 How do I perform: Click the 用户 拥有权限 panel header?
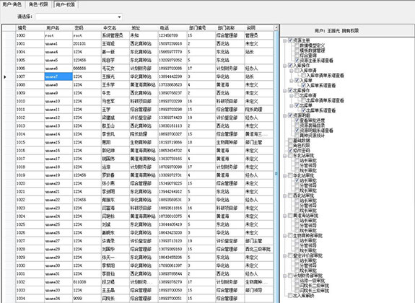347,31
